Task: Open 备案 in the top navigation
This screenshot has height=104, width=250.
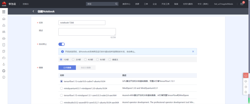Action: pos(176,4)
